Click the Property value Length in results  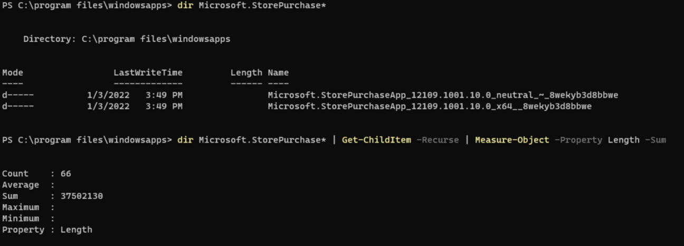pos(77,230)
